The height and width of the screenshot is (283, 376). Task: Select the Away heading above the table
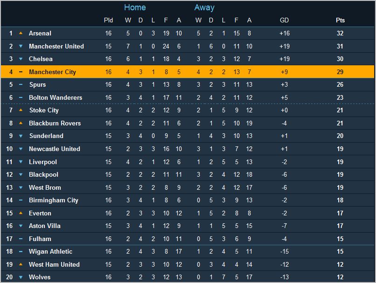(204, 7)
